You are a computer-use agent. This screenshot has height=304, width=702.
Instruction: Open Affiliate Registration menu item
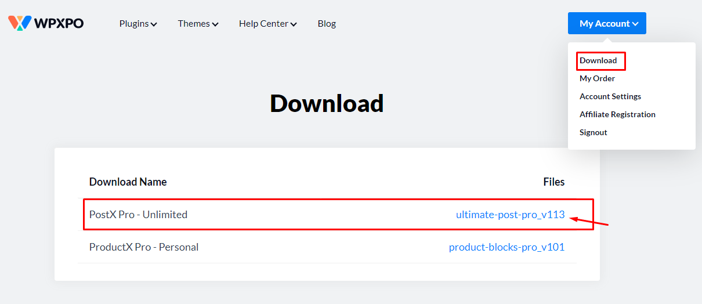[617, 114]
